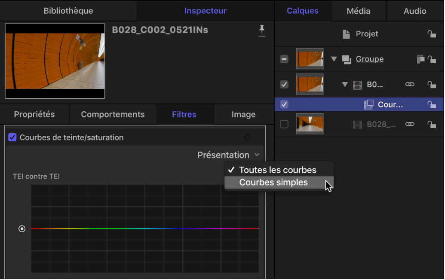Viewport: 445px width, 280px height.
Task: Click the link icon on the dimmed B028_ layer
Action: tap(410, 125)
